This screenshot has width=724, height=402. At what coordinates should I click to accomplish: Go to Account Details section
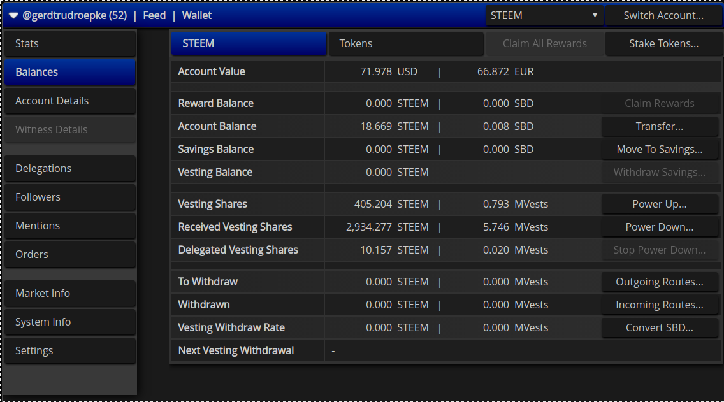click(70, 101)
